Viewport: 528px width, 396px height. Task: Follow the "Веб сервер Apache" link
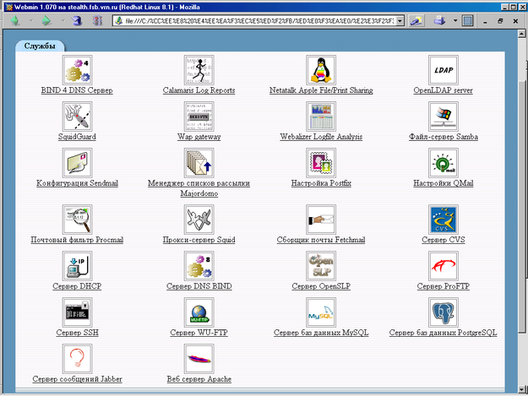tap(199, 379)
